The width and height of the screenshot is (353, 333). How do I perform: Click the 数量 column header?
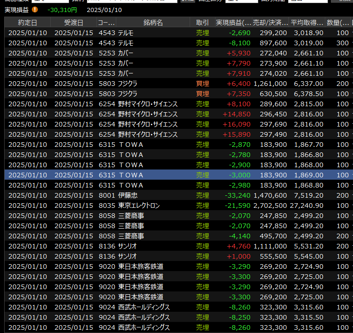338,23
